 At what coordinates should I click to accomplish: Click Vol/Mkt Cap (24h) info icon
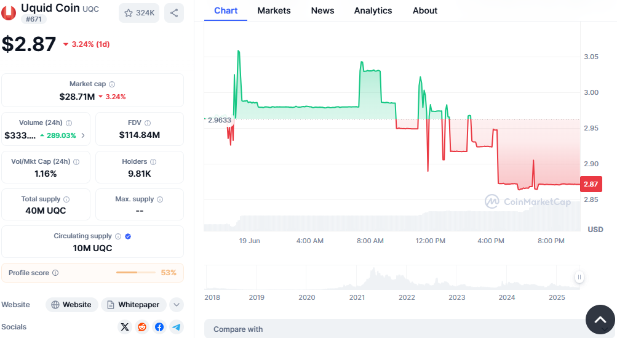76,161
